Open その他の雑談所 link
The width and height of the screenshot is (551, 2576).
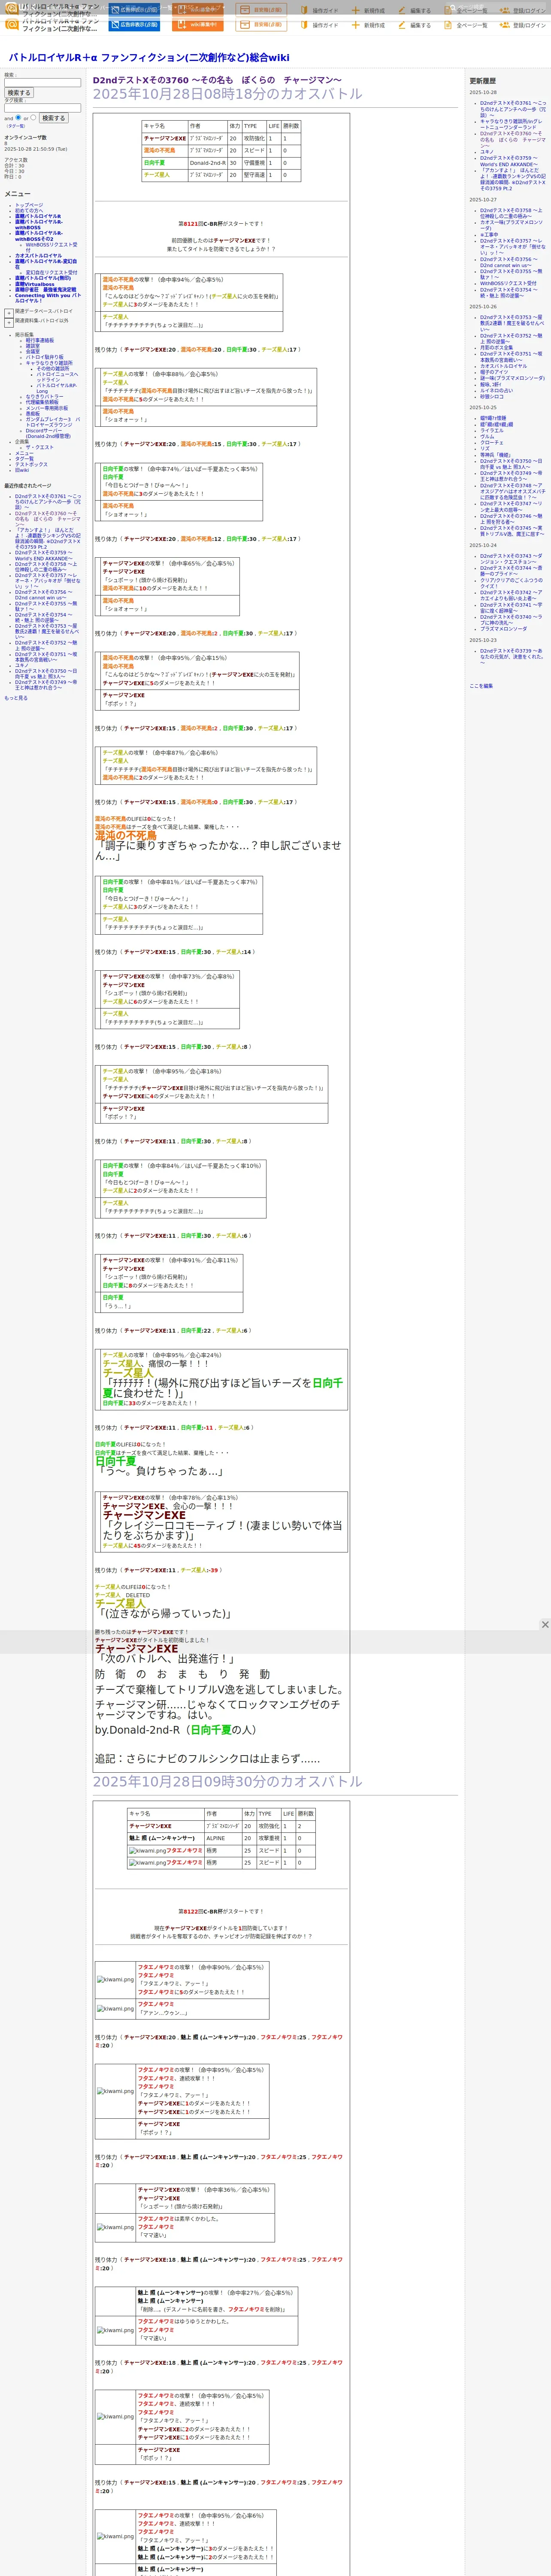click(53, 369)
